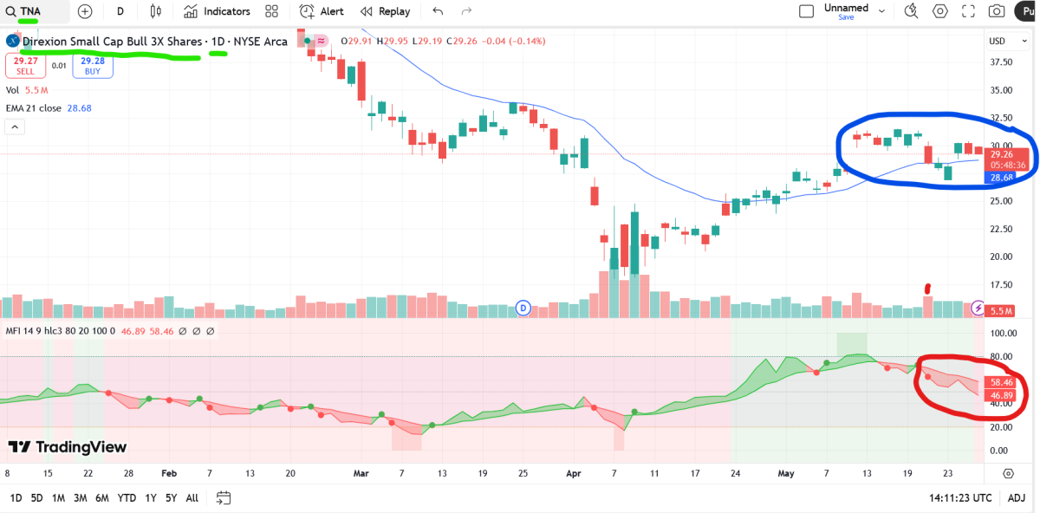Start bar Replay mode
Image resolution: width=1040 pixels, height=513 pixels.
(x=385, y=11)
